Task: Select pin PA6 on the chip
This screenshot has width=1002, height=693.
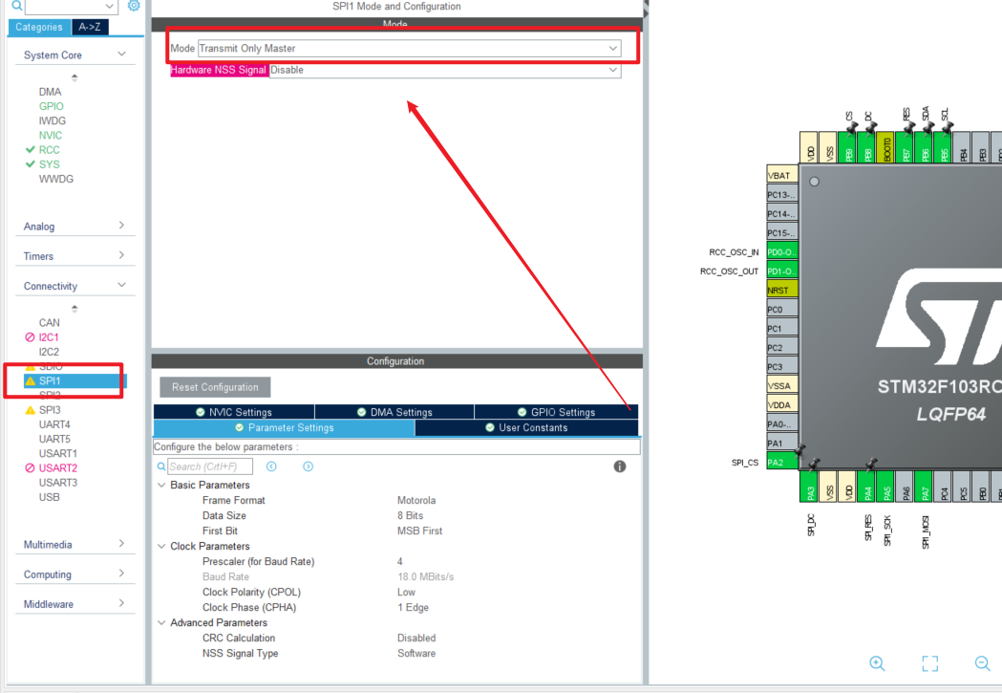Action: [905, 486]
